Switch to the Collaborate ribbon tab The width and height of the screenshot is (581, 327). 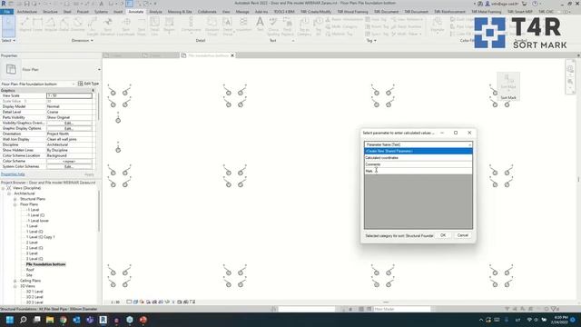click(x=207, y=12)
